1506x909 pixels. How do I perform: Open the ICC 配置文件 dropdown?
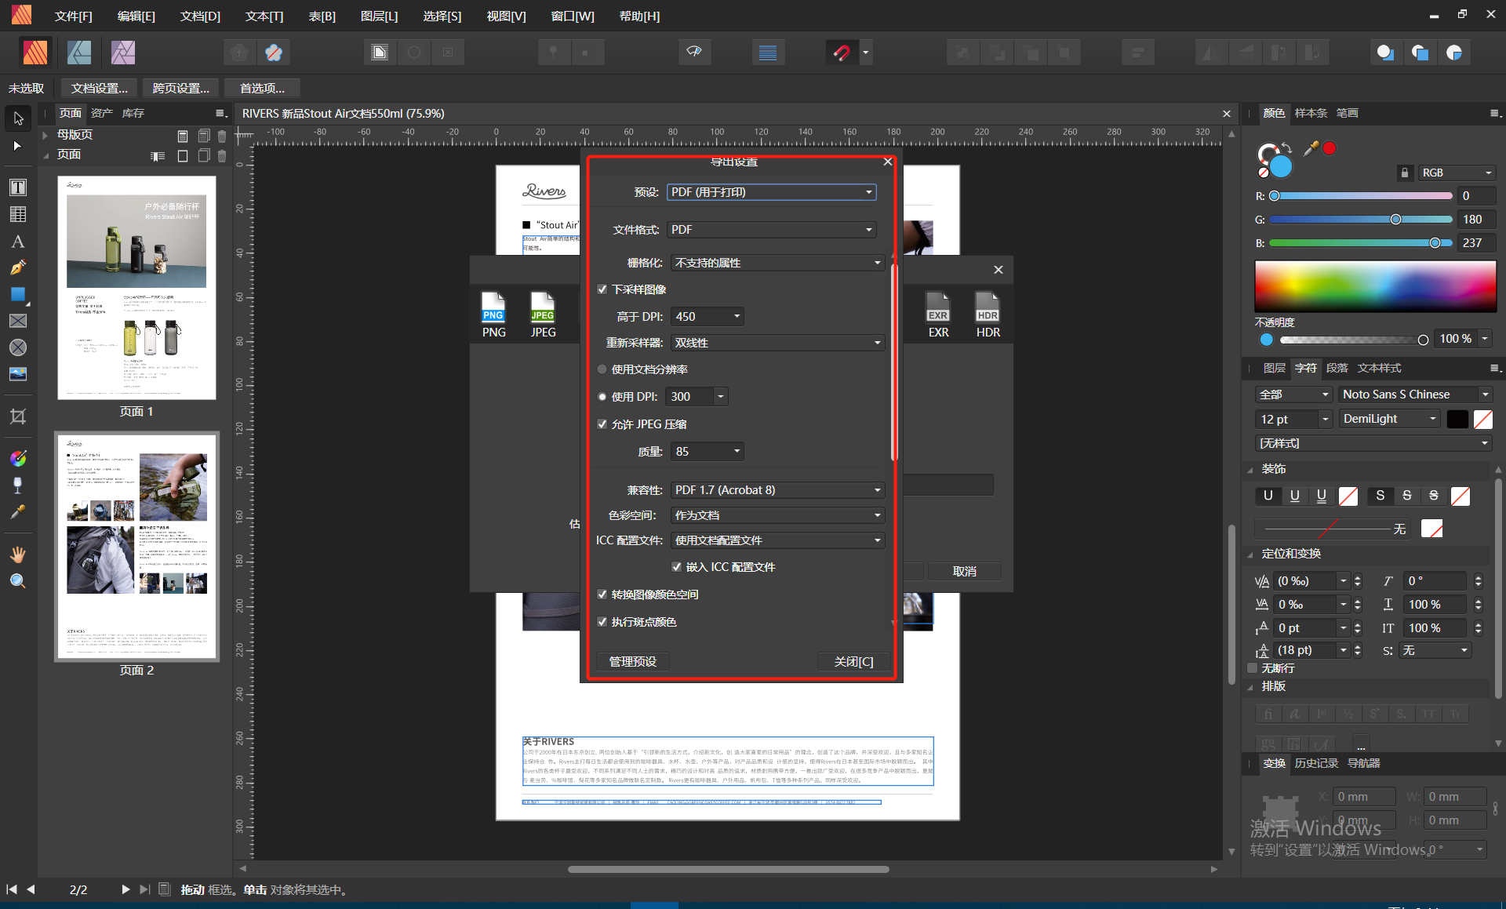777,540
